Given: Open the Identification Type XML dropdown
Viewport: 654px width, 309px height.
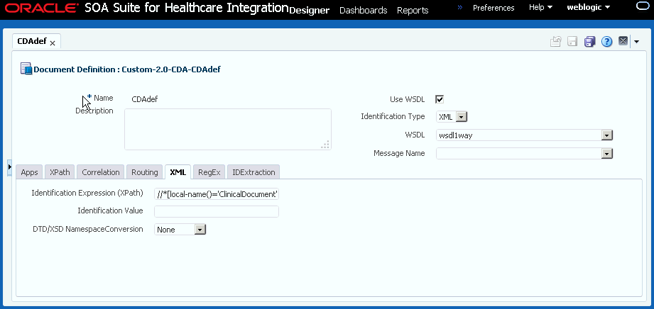Looking at the screenshot, I should point(462,117).
